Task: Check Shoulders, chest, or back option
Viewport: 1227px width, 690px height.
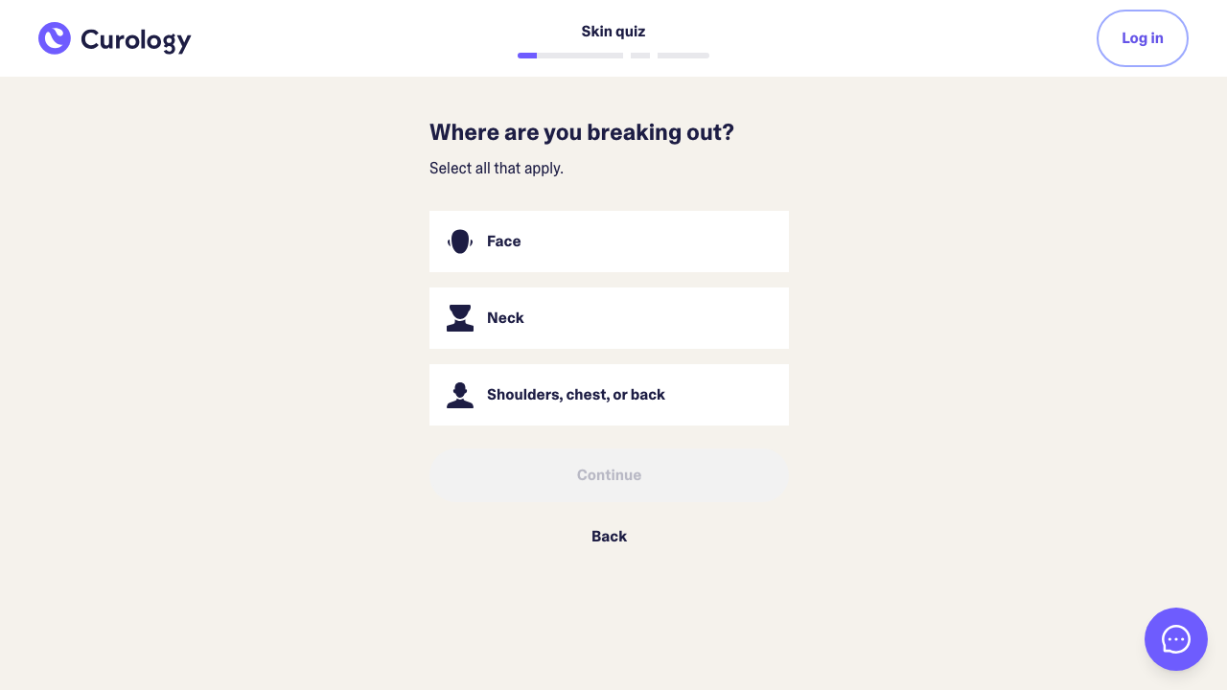Action: click(609, 395)
